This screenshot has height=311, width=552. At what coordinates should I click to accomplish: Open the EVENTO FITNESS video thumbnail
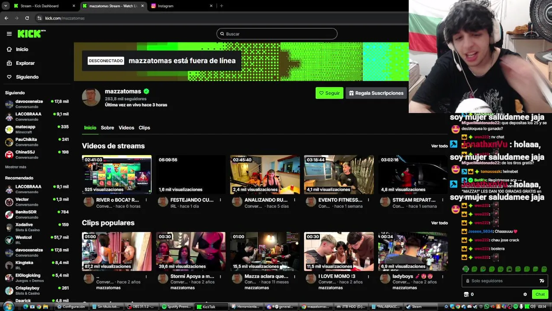coord(339,175)
